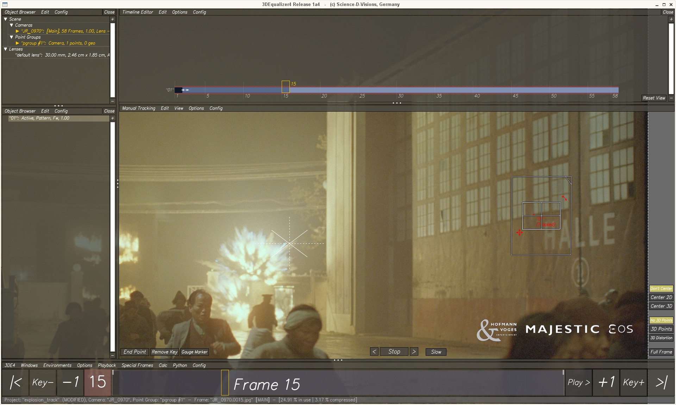Step back one frame with -1

coord(70,382)
